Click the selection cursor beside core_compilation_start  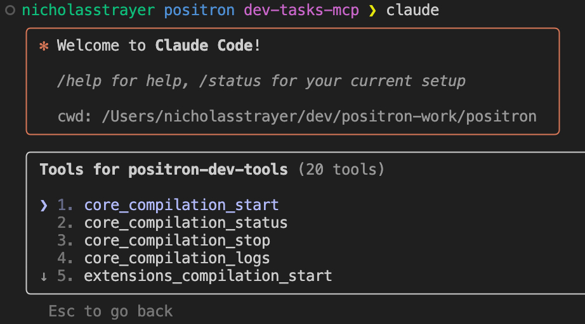click(44, 205)
